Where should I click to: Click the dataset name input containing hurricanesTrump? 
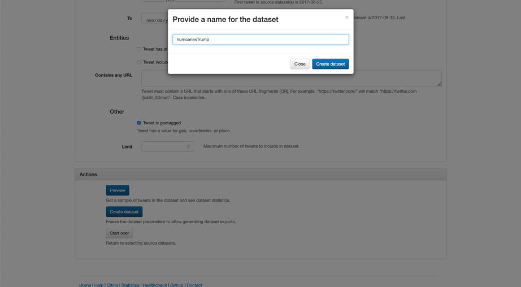click(260, 40)
